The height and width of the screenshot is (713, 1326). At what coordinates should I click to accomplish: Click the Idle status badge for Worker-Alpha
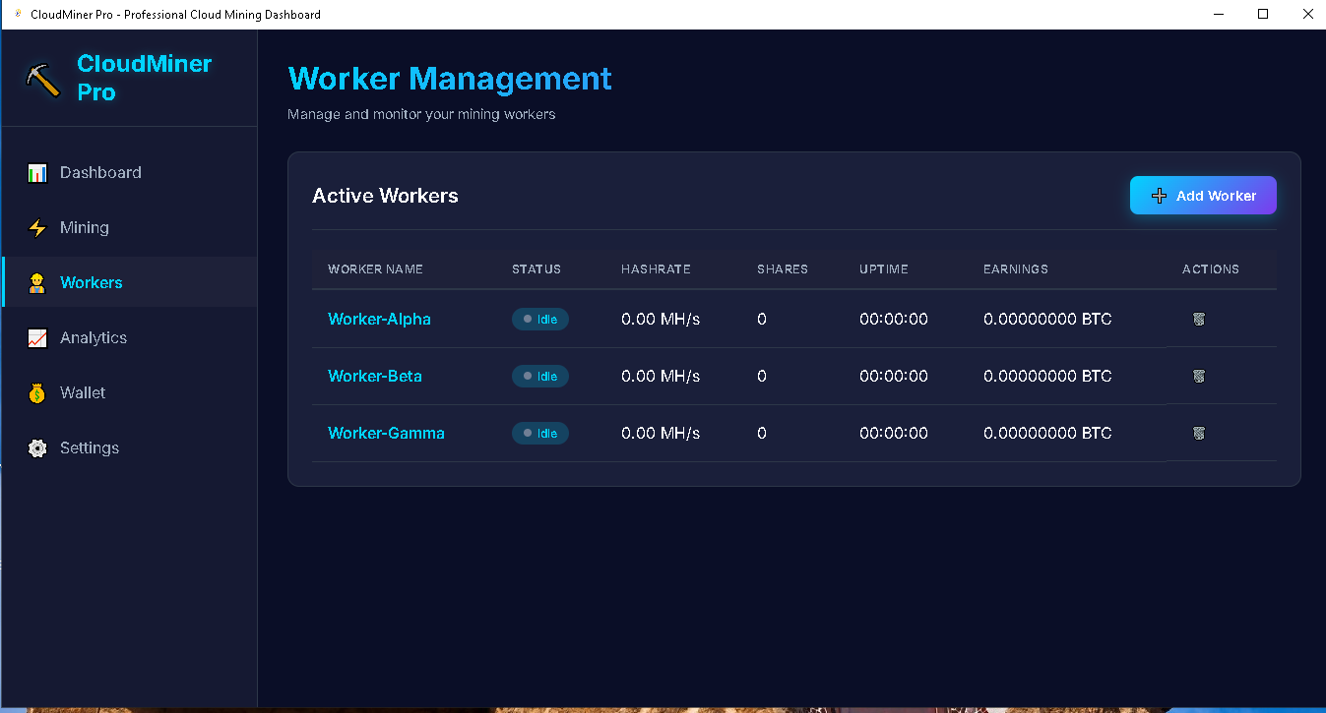[540, 320]
